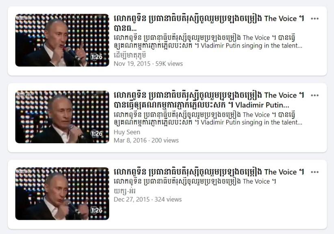Viewport: 334px width, 234px height.
Task: Click the Nov 19, 2015 date link
Action: pyautogui.click(x=132, y=63)
